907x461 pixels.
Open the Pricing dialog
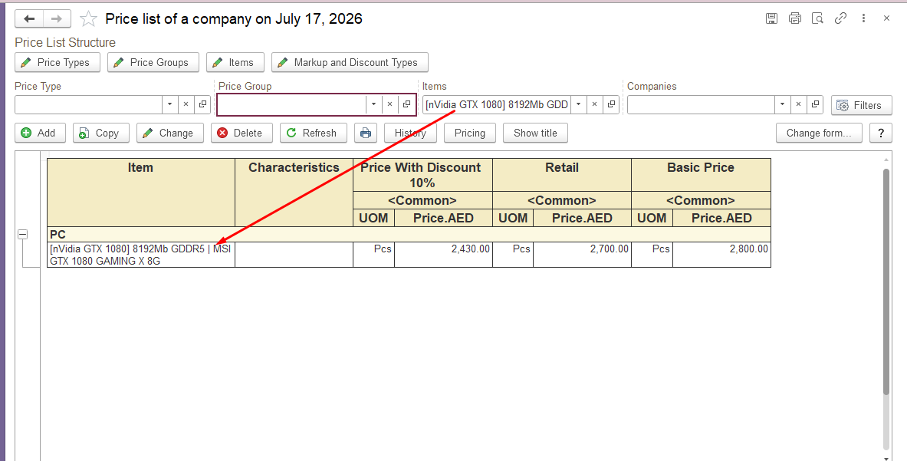point(470,133)
